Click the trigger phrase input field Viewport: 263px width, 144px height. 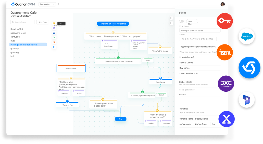pyautogui.click(x=198, y=52)
